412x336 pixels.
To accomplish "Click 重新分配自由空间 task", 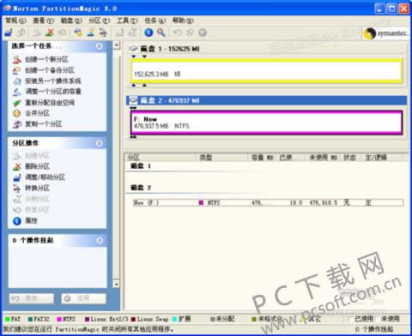I will [x=50, y=103].
